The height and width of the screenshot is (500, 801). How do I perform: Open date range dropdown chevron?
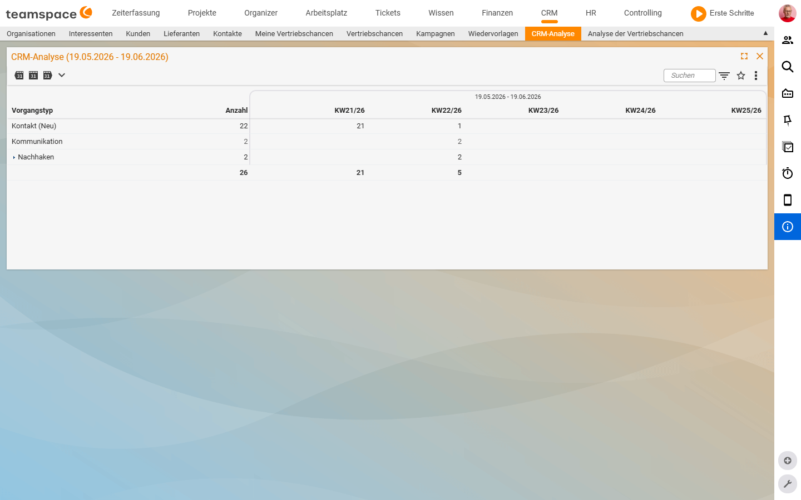62,75
